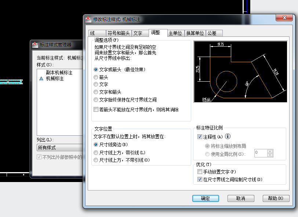Image resolution: width=298 pixels, height=217 pixels.
Task: Select the 箭头 radio option
Action: (x=96, y=77)
